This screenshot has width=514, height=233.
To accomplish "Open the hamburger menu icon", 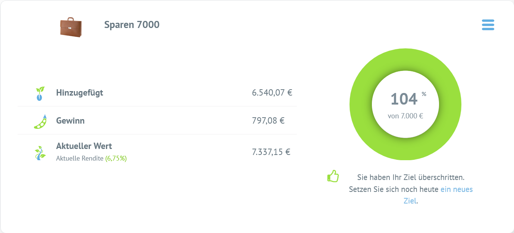I will tap(488, 25).
